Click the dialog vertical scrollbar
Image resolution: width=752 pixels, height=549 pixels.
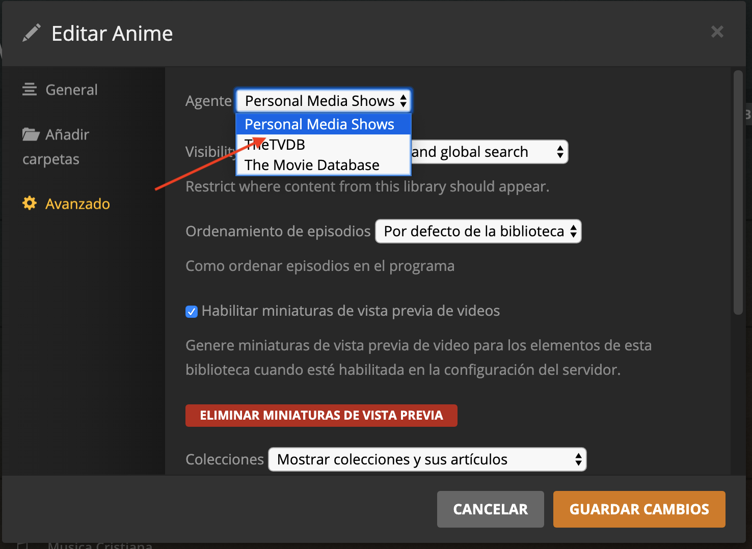coord(738,193)
